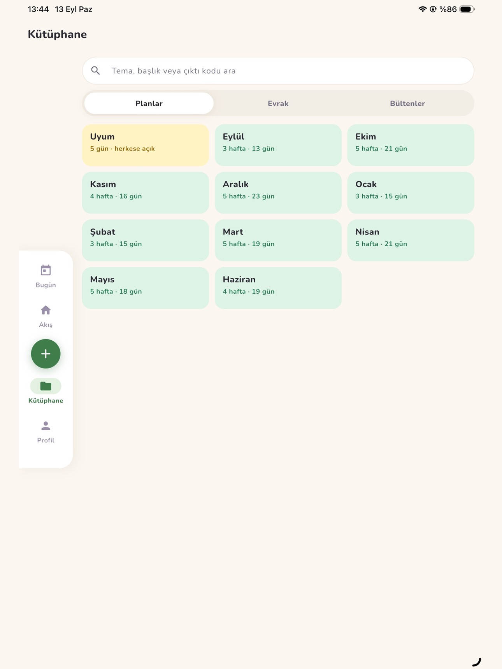Click the "13 Eyl Paz" date text

[x=74, y=9]
